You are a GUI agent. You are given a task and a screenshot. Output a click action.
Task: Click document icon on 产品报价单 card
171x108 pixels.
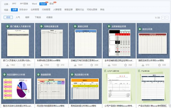139,71
